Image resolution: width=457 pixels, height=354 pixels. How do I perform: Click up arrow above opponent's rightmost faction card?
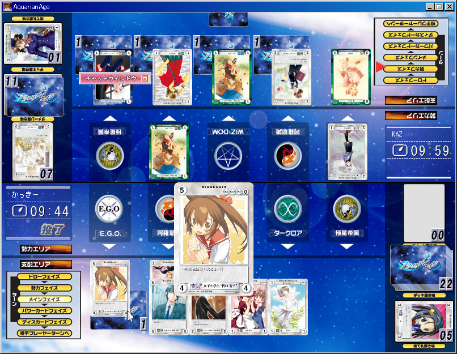(348, 118)
